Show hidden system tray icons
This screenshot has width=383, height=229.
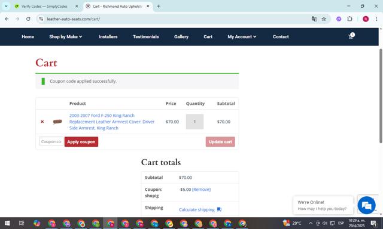coord(311,223)
